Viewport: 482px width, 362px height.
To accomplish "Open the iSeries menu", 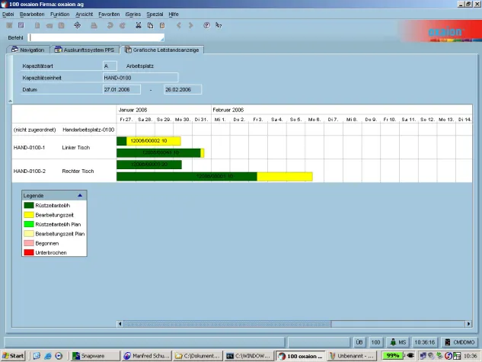I will click(132, 14).
